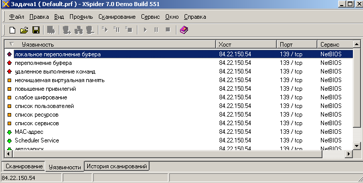Viewport: 363px width, 183px height.
Task: Open a task file via the folder icon
Action: 24,30
